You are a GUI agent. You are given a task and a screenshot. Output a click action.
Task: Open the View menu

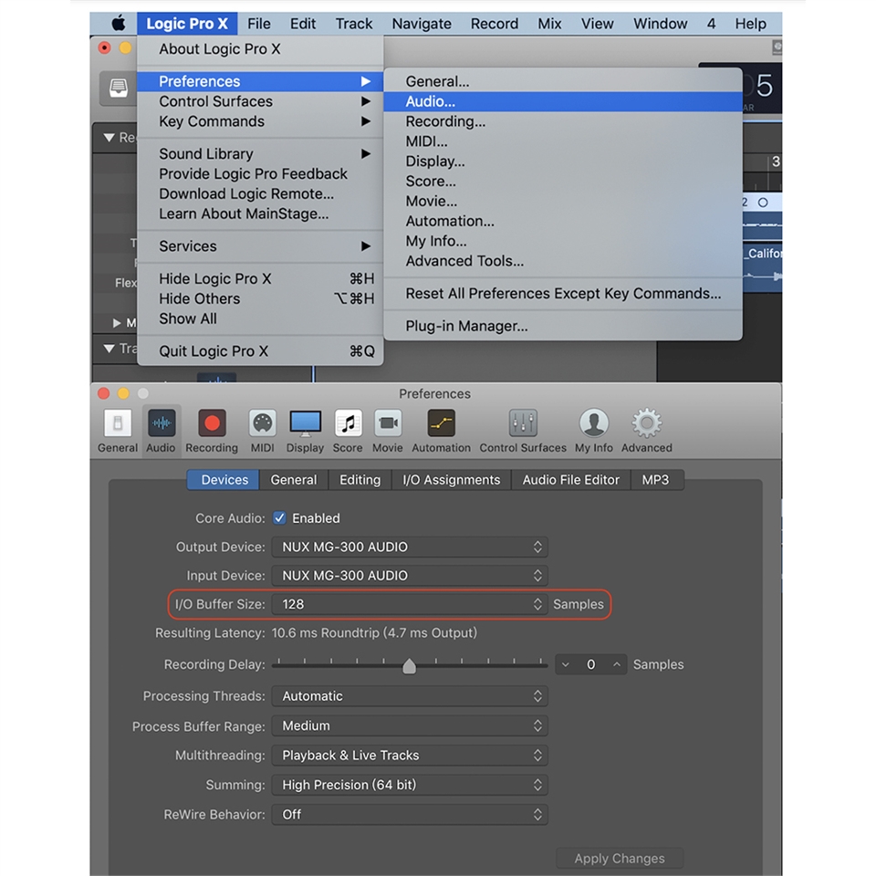[597, 24]
